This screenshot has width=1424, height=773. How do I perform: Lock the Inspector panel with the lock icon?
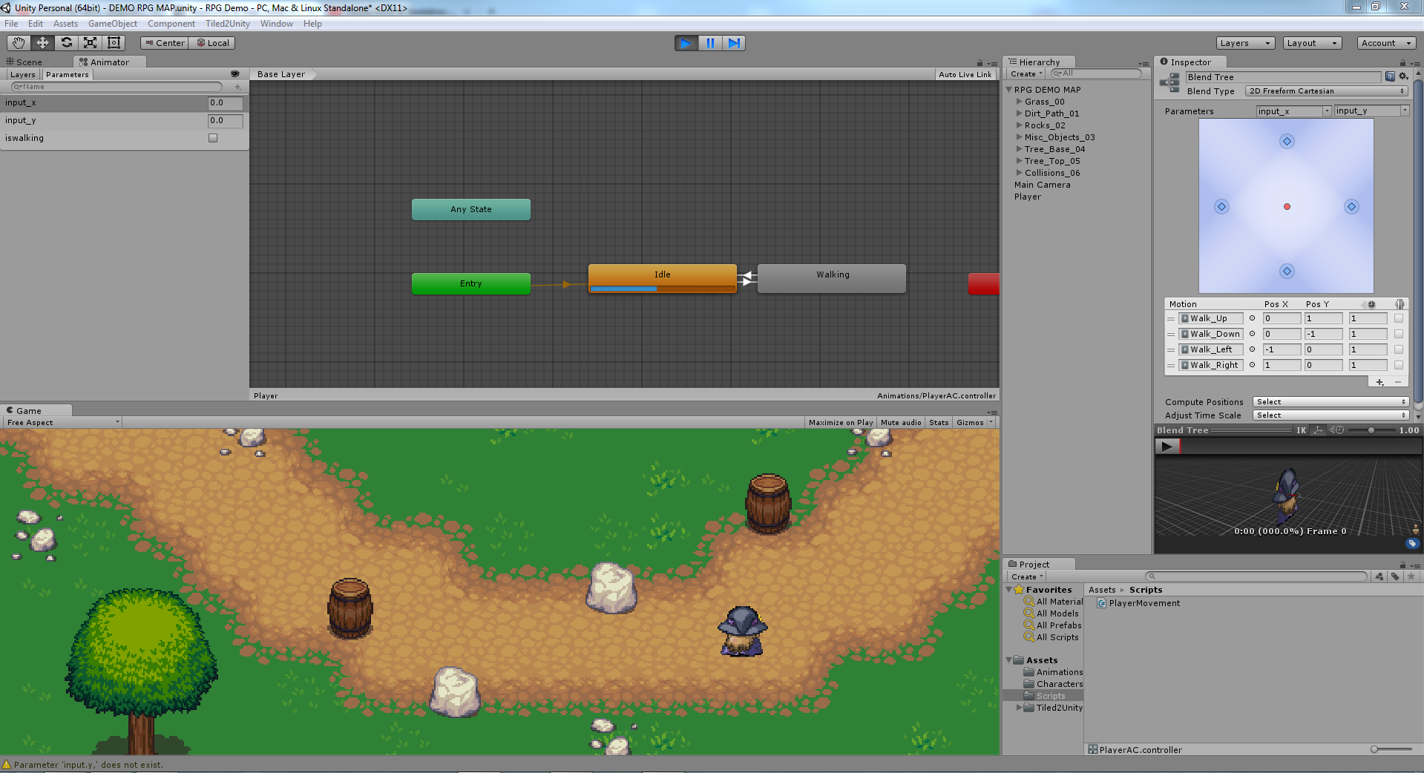click(1402, 63)
